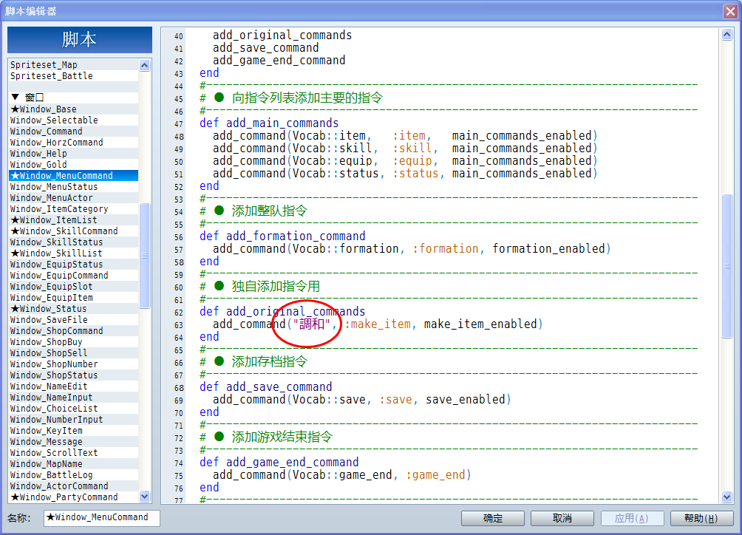Select ★Window_Status script
This screenshot has width=742, height=535.
click(74, 309)
